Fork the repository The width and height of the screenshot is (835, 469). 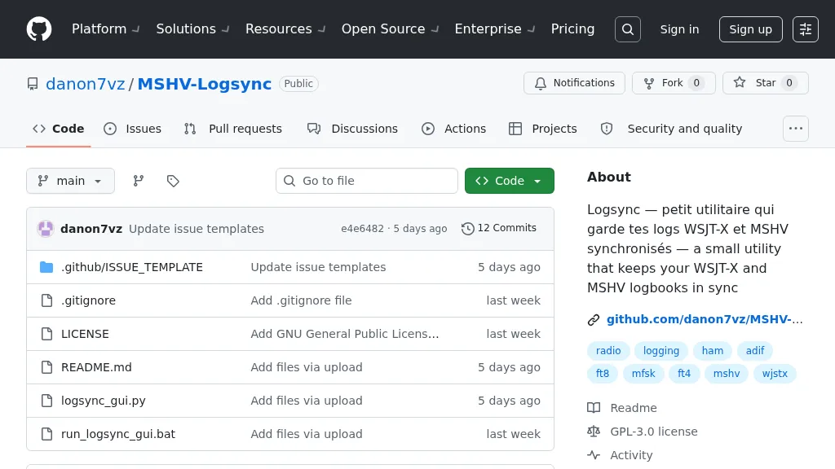tap(674, 83)
